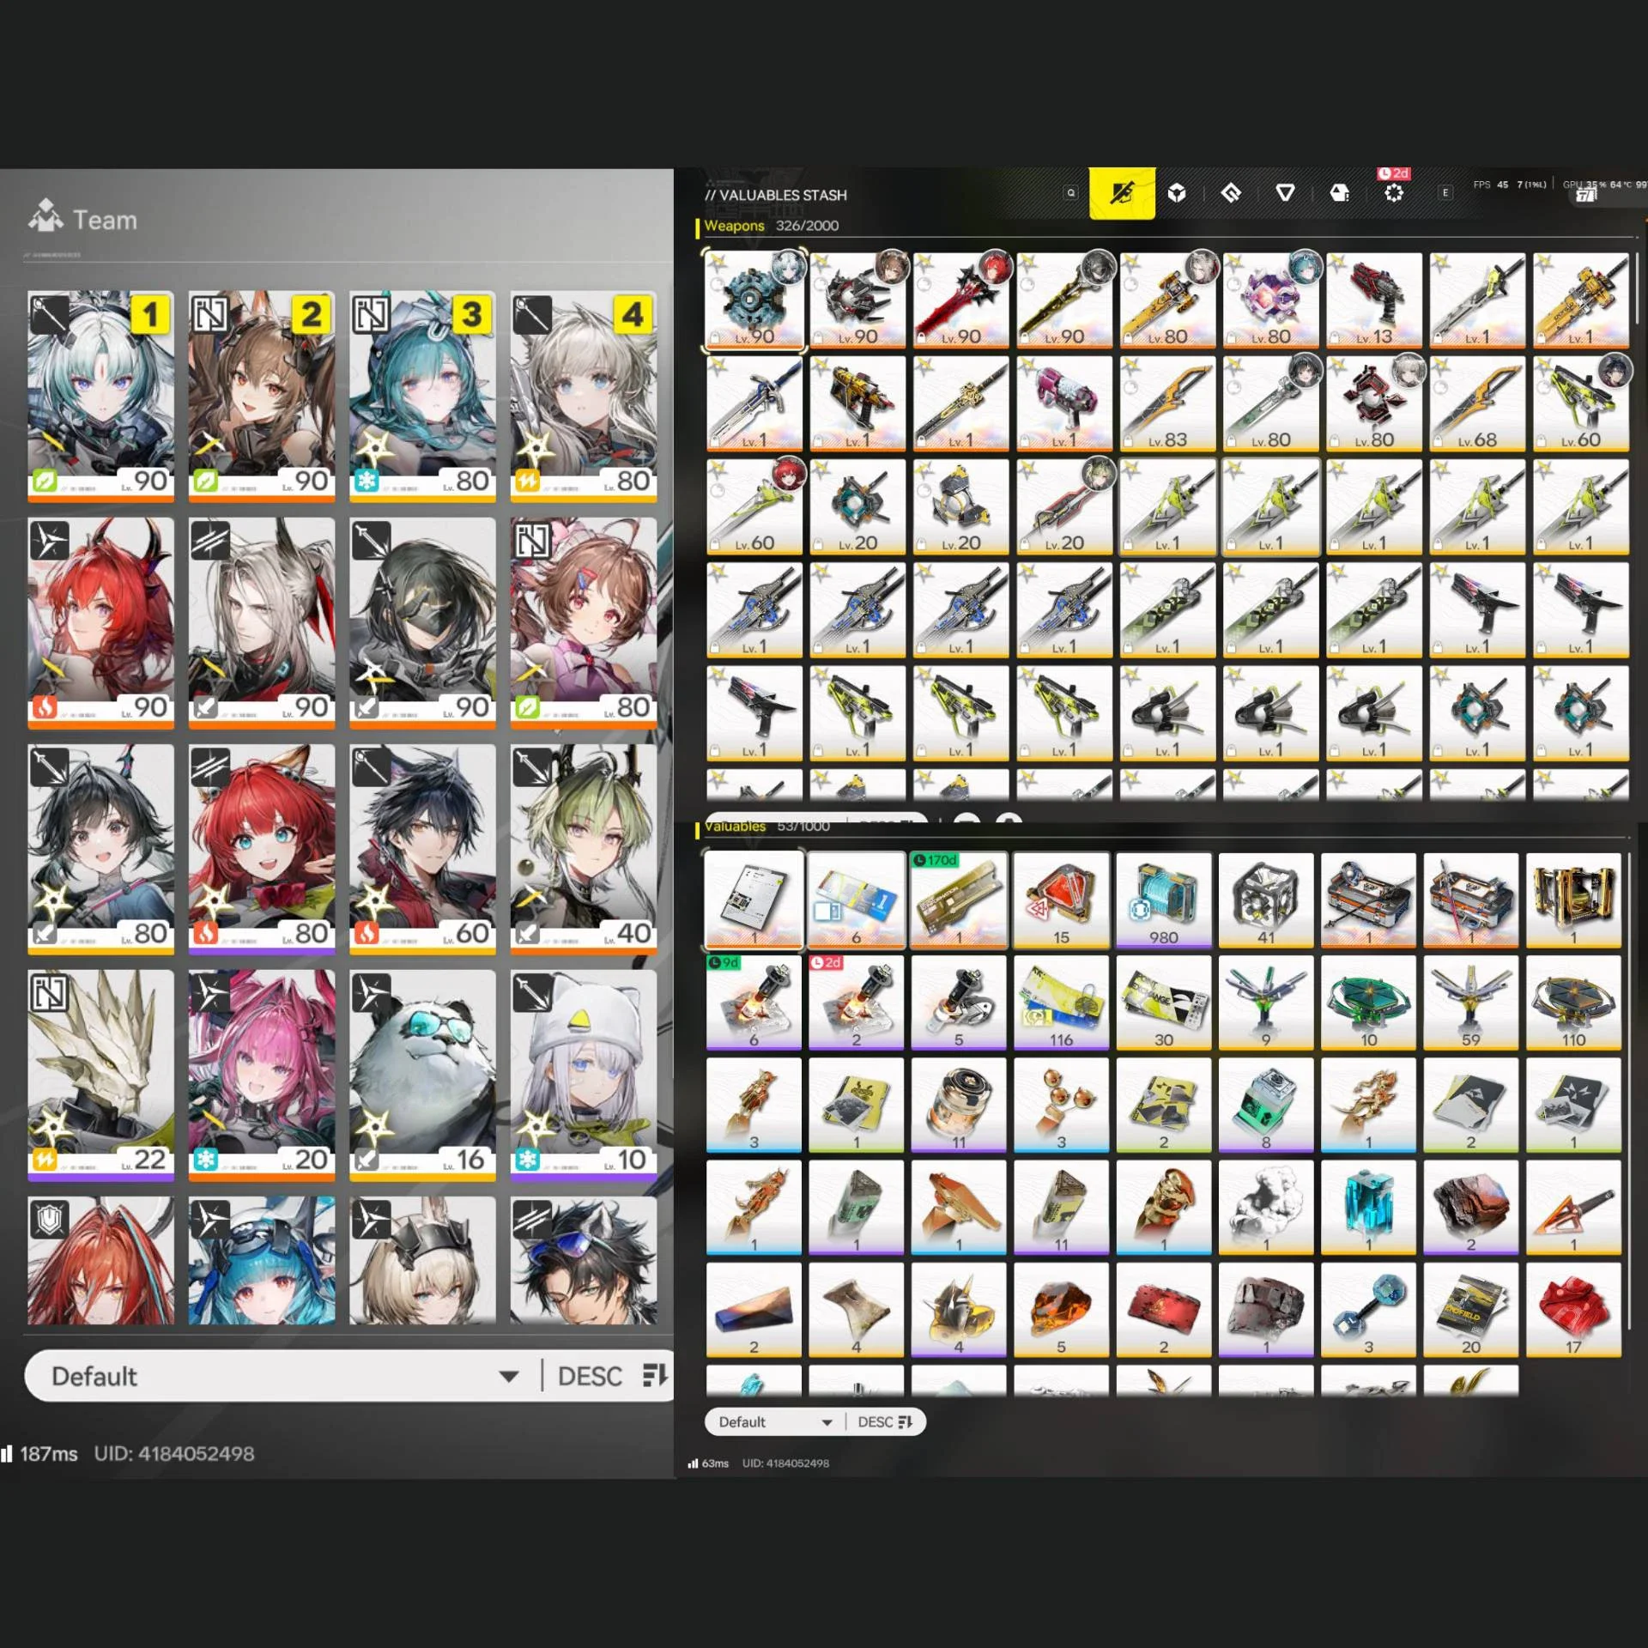Click the FPS 45 overlay readout
This screenshot has width=1648, height=1648.
coord(1491,185)
